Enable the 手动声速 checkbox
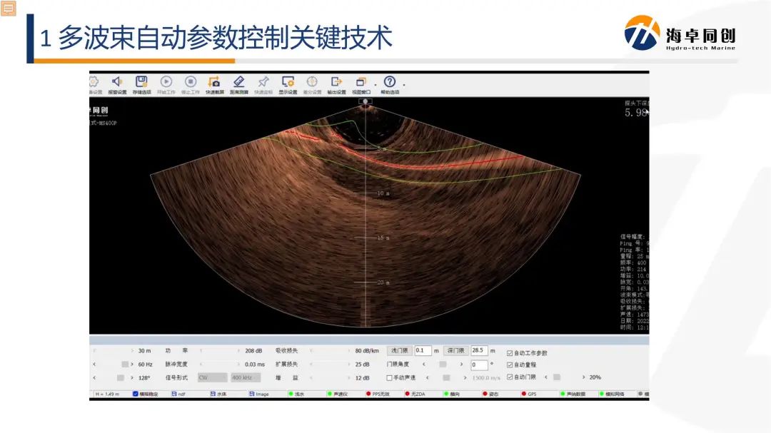 pyautogui.click(x=390, y=377)
